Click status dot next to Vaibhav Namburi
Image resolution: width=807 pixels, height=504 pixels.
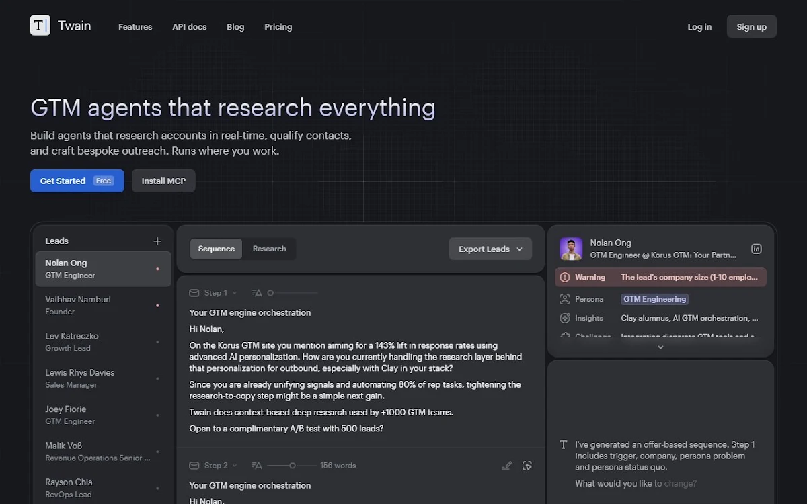click(x=157, y=305)
